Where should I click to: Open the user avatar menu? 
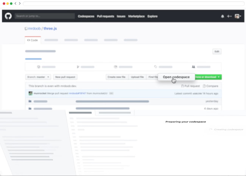pos(238,16)
